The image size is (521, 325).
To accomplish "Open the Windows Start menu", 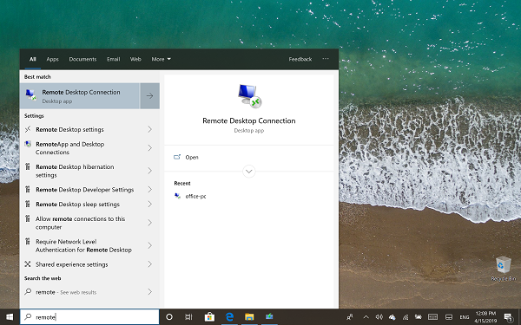I will point(10,317).
